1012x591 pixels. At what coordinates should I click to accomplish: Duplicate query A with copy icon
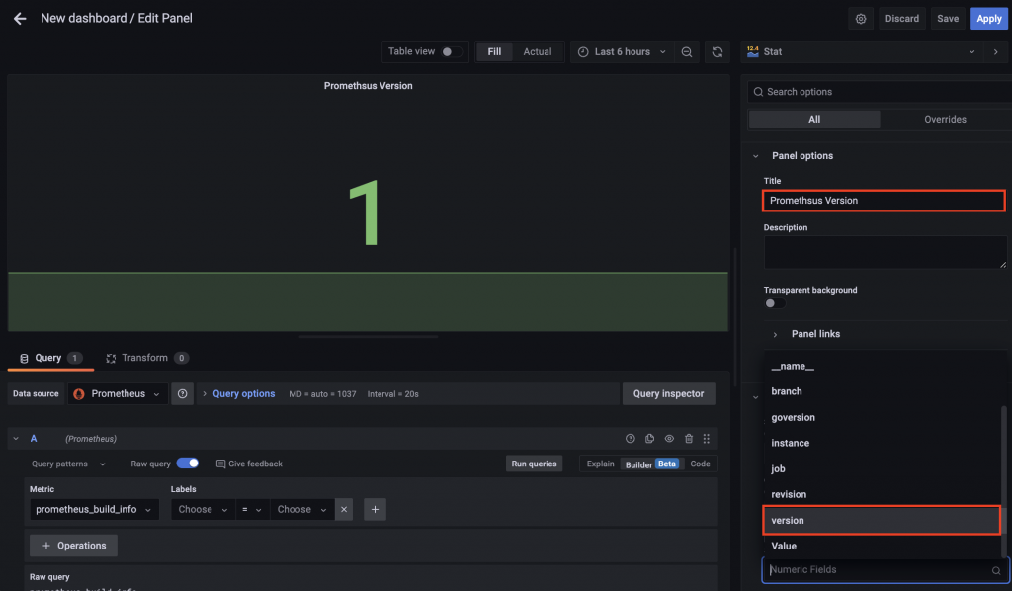pyautogui.click(x=650, y=439)
